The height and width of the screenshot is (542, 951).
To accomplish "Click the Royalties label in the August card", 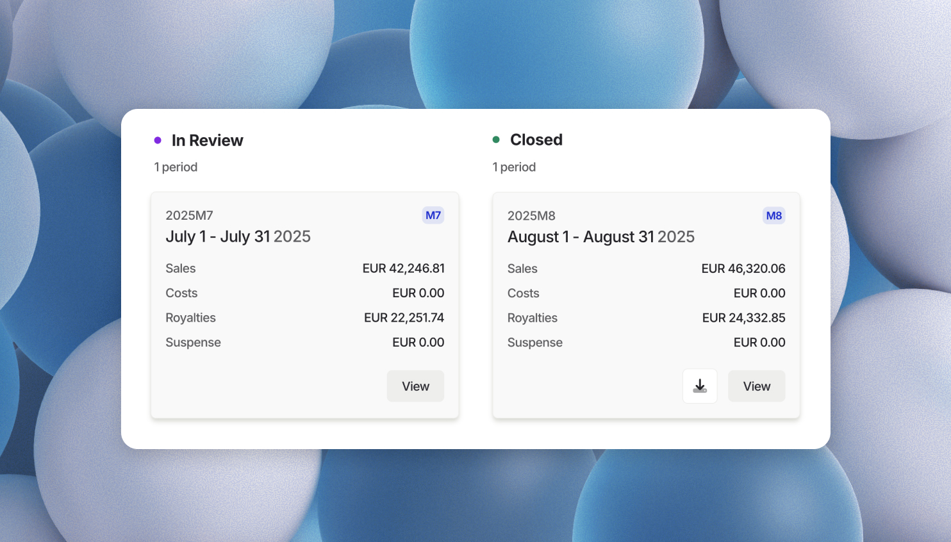I will pyautogui.click(x=533, y=318).
